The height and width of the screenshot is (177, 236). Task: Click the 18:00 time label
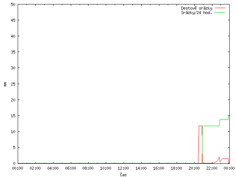coord(176,168)
